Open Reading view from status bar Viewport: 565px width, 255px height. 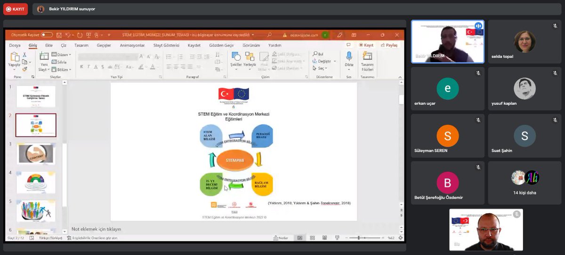pos(325,238)
